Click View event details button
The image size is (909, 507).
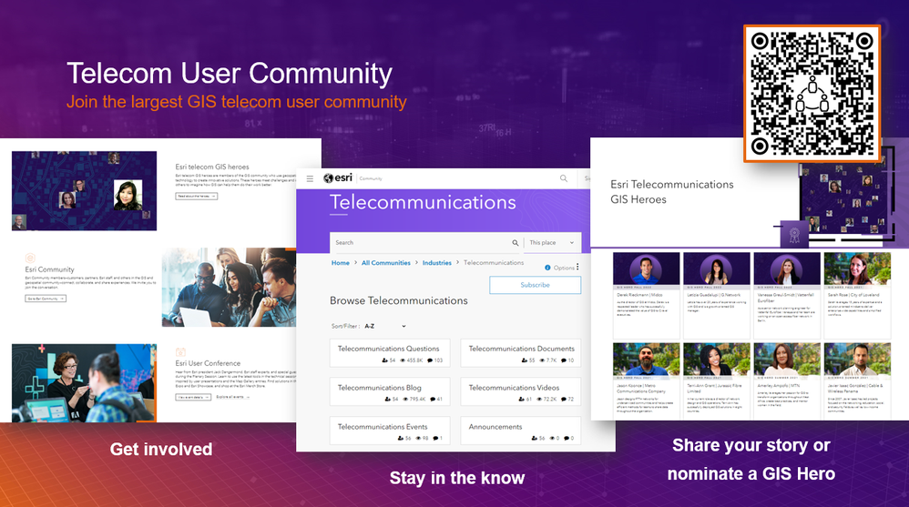(x=193, y=397)
